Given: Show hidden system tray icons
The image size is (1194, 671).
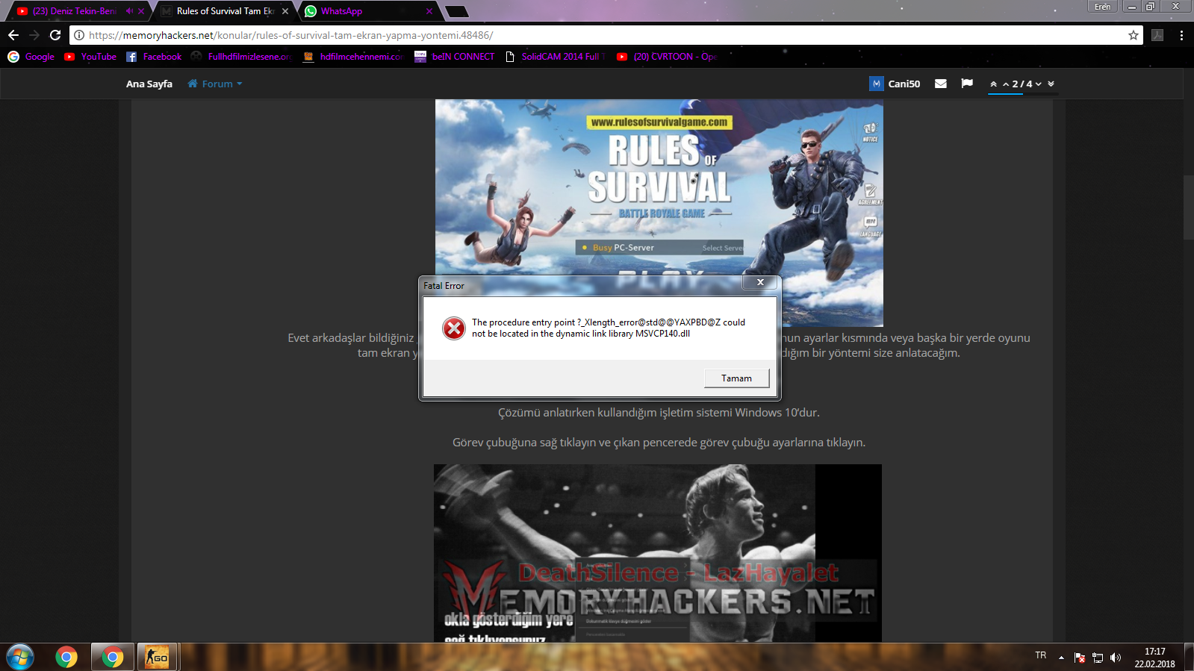Looking at the screenshot, I should [1061, 658].
